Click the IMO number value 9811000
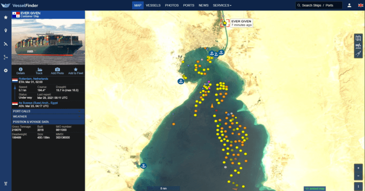Viewport: 365px width, 191px height. pos(61,130)
